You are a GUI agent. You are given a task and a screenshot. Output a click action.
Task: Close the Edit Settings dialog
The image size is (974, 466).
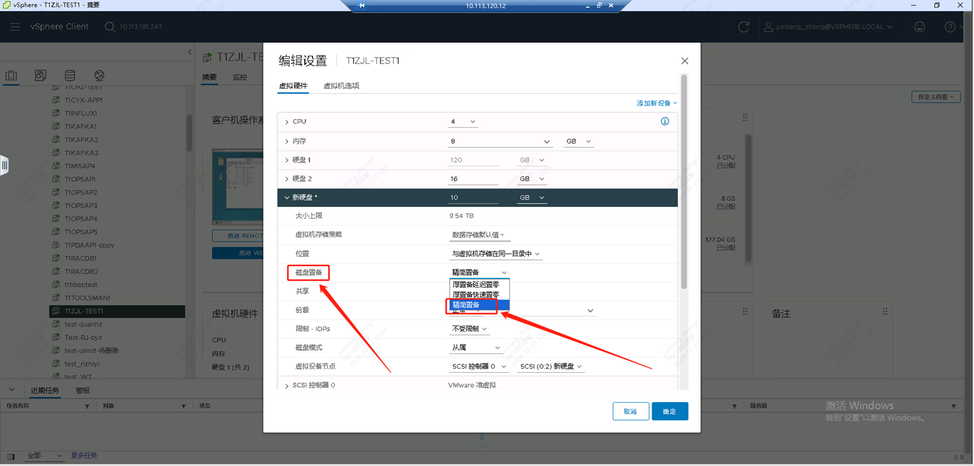pos(685,61)
